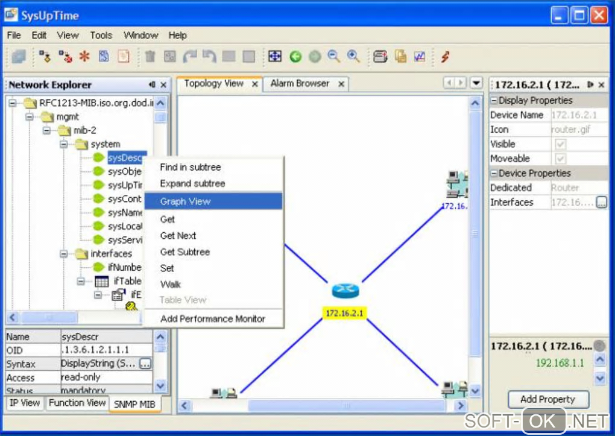Switch to the Function View tab

(x=77, y=403)
